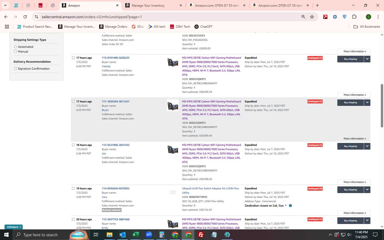384x240 pixels.
Task: Open Calculator from the taskbar
Action: click(x=162, y=235)
